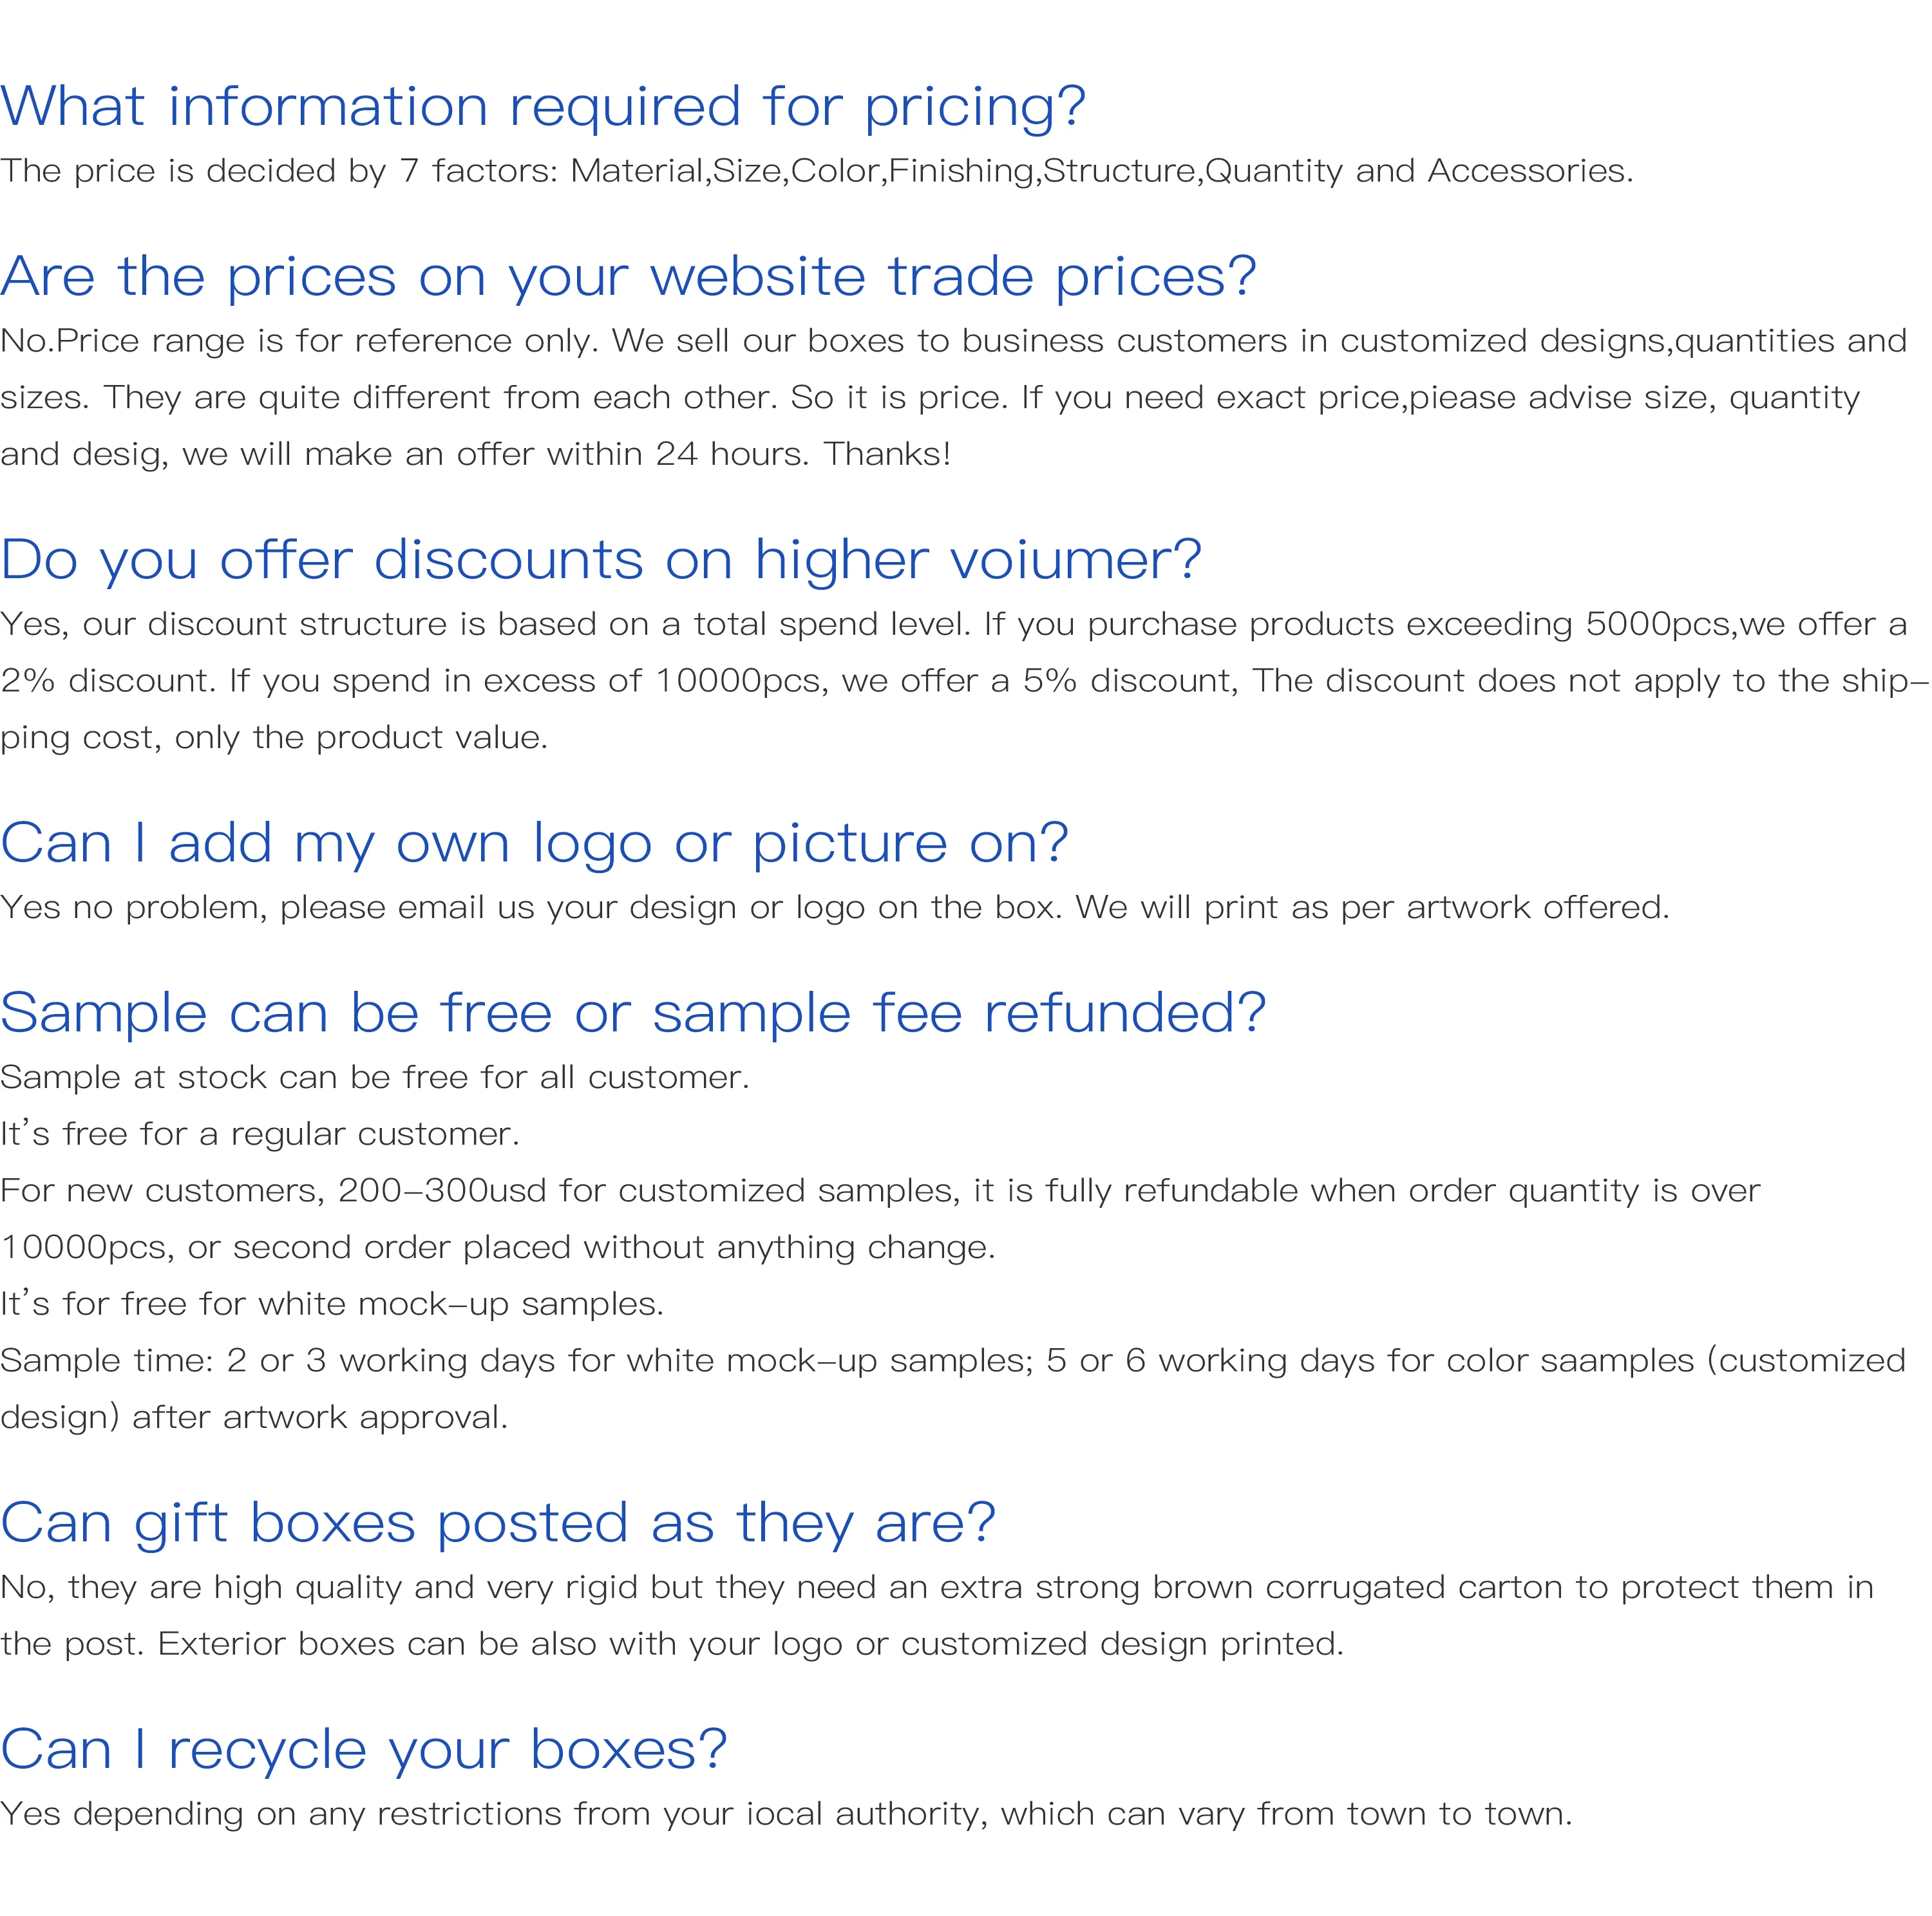Click the 'Can I recycle your boxes?' heading

coord(364,1750)
